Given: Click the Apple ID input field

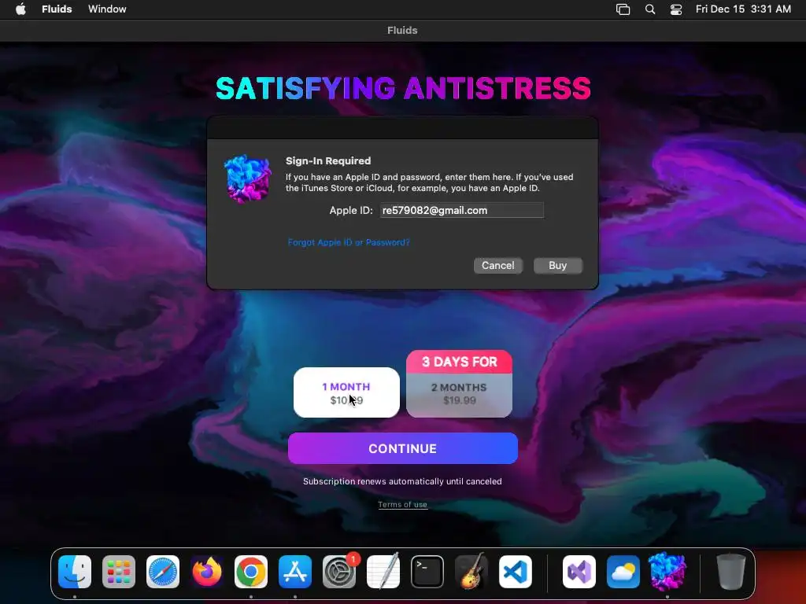Looking at the screenshot, I should coord(461,210).
